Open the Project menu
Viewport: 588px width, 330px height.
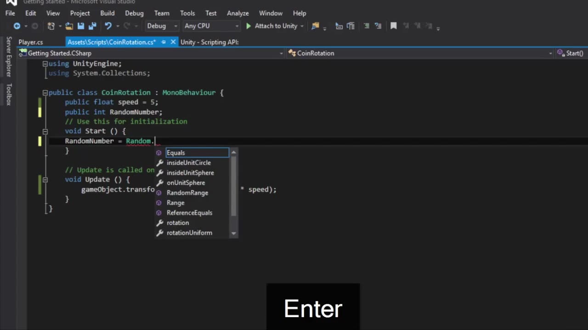pyautogui.click(x=80, y=13)
